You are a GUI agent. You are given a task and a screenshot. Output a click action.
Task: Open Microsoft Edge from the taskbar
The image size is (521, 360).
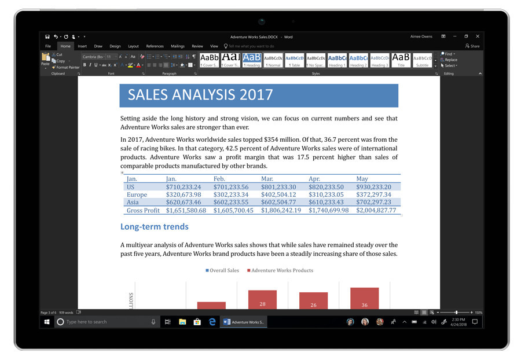pos(212,321)
